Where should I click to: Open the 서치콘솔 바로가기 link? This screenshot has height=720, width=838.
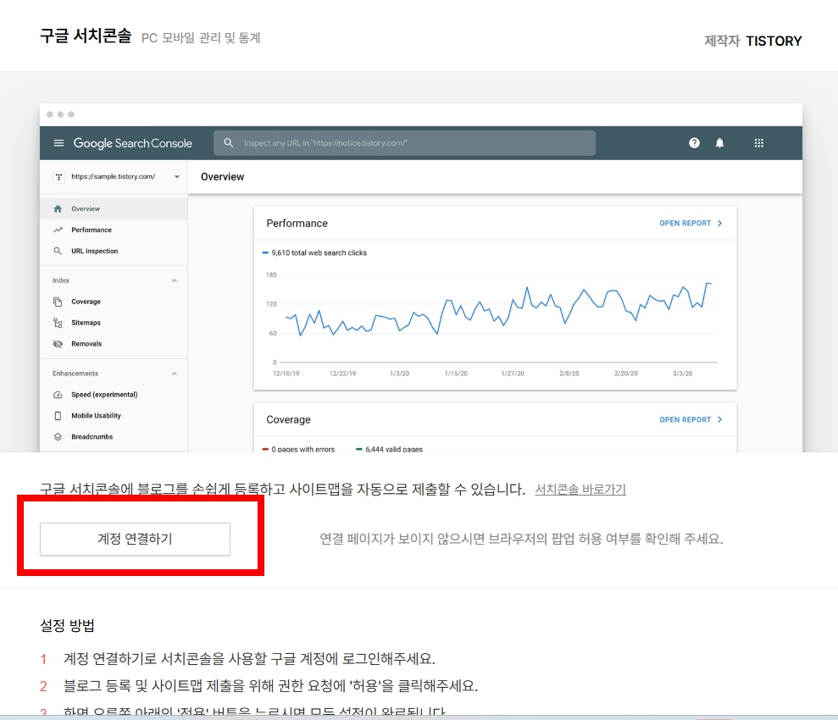point(580,490)
